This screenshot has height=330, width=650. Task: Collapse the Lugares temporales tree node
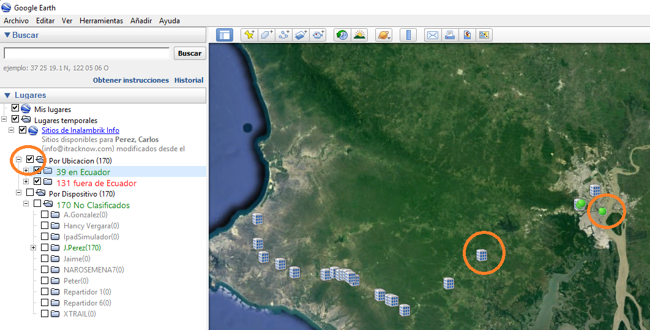coord(4,119)
